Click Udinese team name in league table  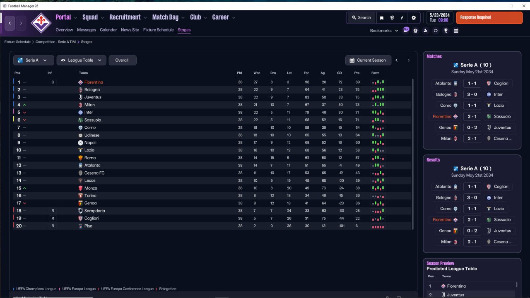92,135
